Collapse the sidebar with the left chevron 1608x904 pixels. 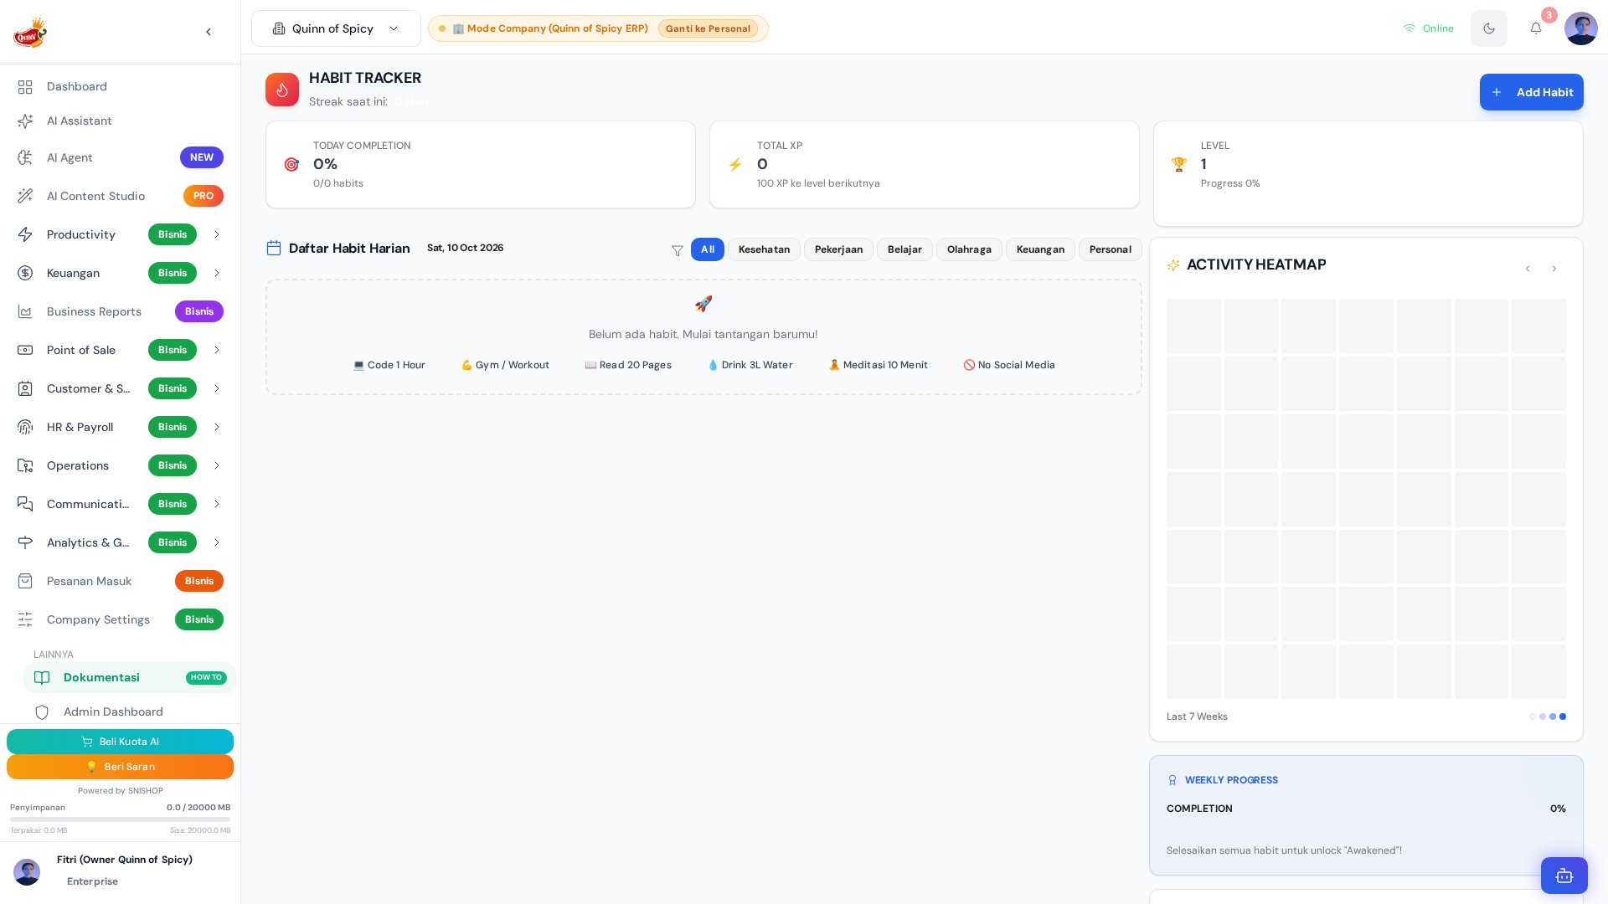(x=209, y=32)
